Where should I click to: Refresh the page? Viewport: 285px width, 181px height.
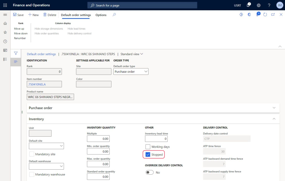click(265, 15)
